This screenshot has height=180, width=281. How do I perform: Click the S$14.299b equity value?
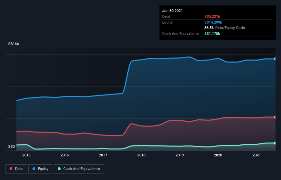pyautogui.click(x=213, y=22)
